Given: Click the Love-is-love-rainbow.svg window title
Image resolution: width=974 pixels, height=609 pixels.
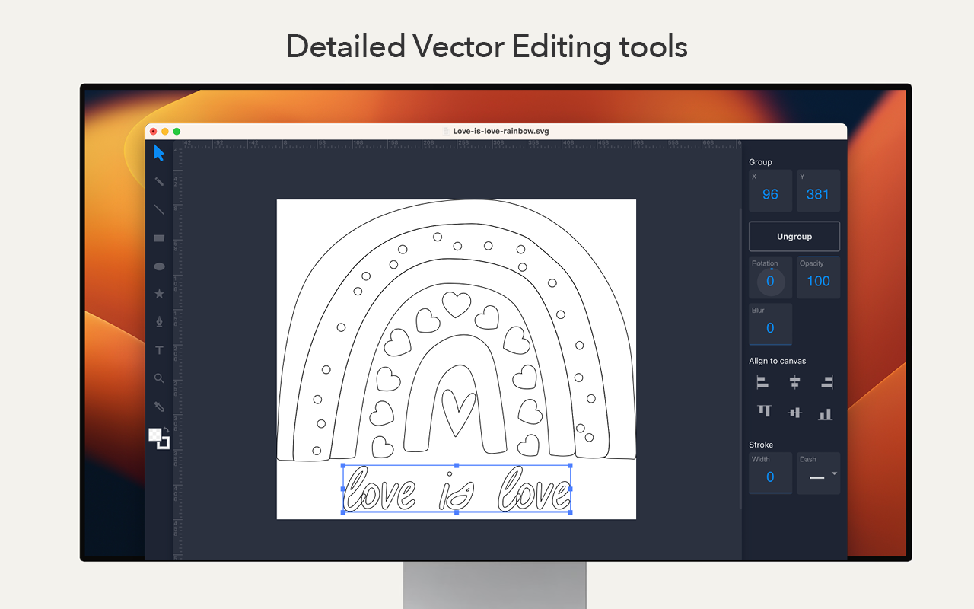Looking at the screenshot, I should coord(501,131).
